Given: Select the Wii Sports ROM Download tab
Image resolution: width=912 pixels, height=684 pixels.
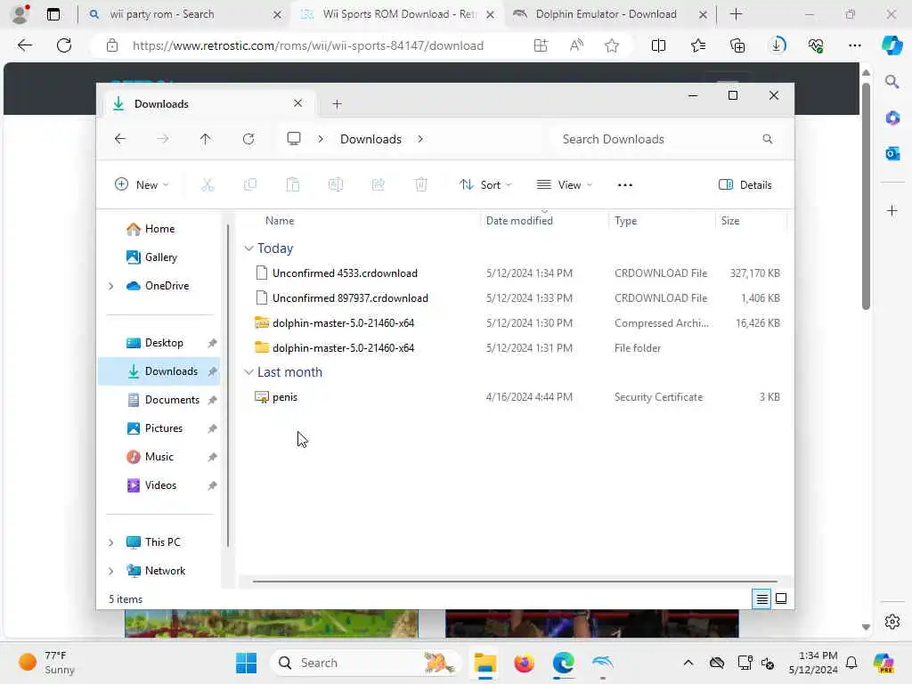Looking at the screenshot, I should (398, 14).
